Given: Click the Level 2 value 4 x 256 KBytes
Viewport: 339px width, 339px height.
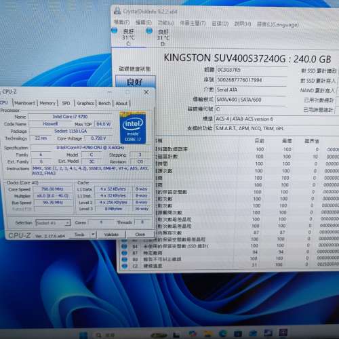Looking at the screenshot, I should click(x=113, y=202).
